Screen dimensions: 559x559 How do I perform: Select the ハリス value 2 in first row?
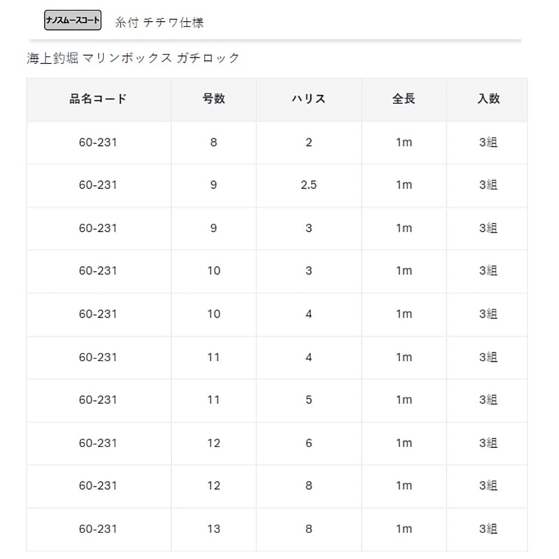click(x=309, y=143)
